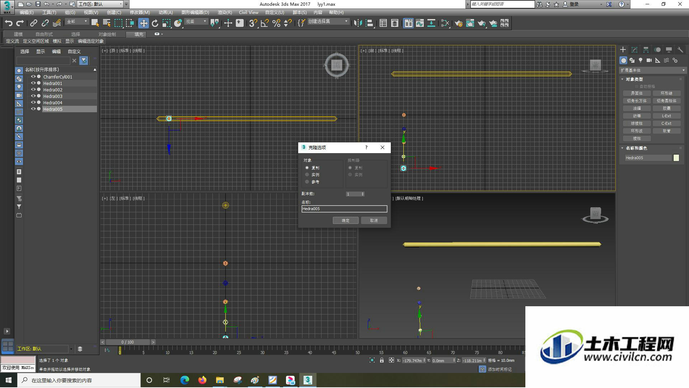The height and width of the screenshot is (388, 689).
Task: Open the 工作区: 默认 dropdown in title bar
Action: [x=100, y=4]
